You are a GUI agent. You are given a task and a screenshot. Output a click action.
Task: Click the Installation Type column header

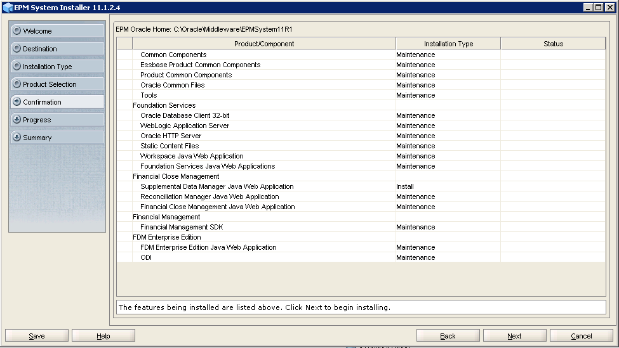coord(448,44)
